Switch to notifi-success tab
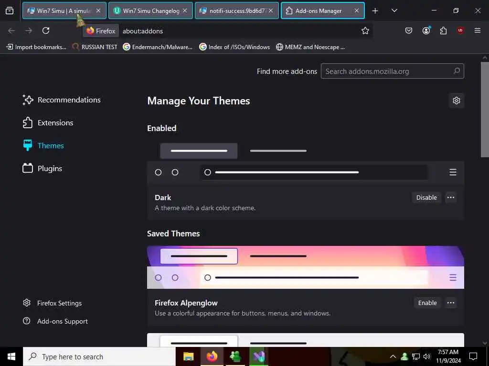Image resolution: width=489 pixels, height=366 pixels. [237, 10]
